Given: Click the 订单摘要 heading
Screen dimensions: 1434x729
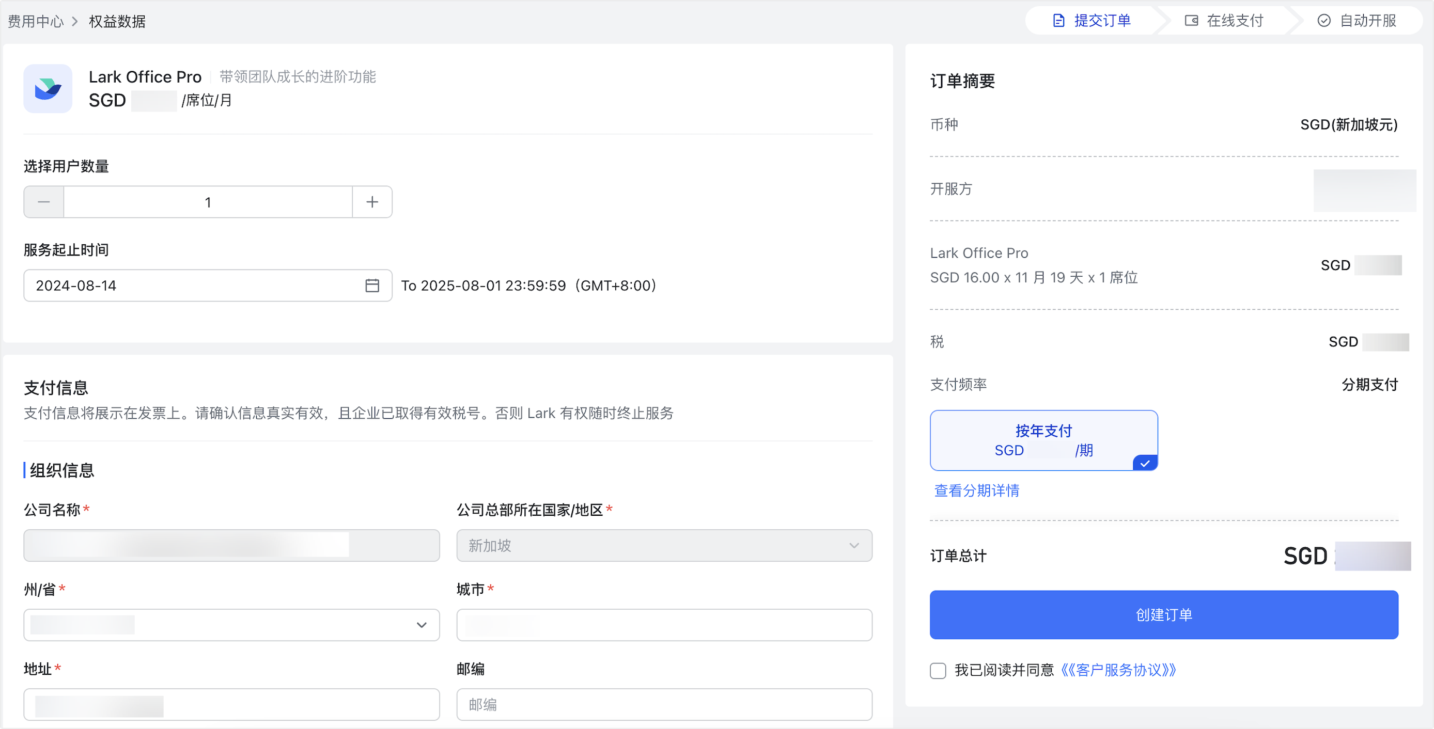Looking at the screenshot, I should click(x=962, y=81).
